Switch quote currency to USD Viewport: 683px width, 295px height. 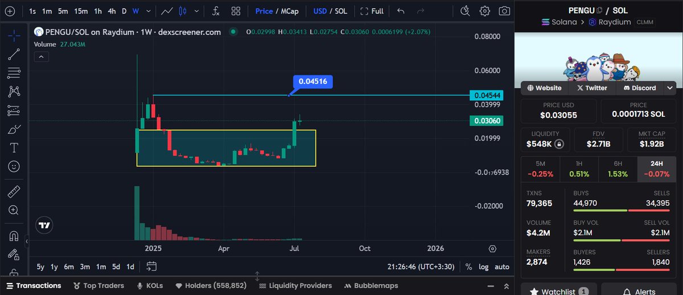coord(320,11)
